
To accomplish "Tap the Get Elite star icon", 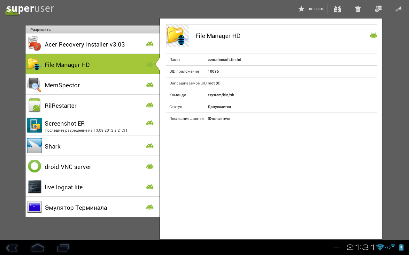I will click(x=301, y=9).
